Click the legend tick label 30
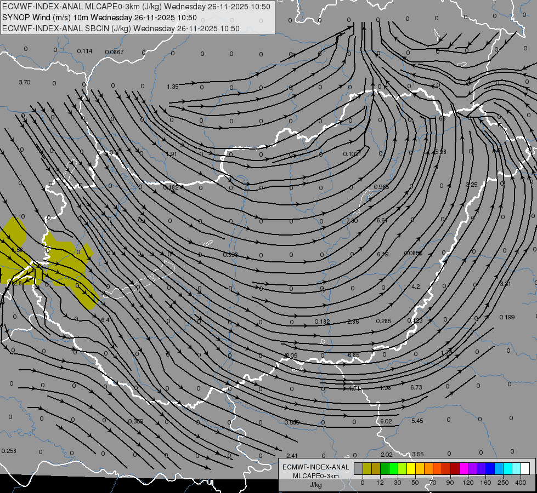The width and height of the screenshot is (537, 493). (x=397, y=483)
